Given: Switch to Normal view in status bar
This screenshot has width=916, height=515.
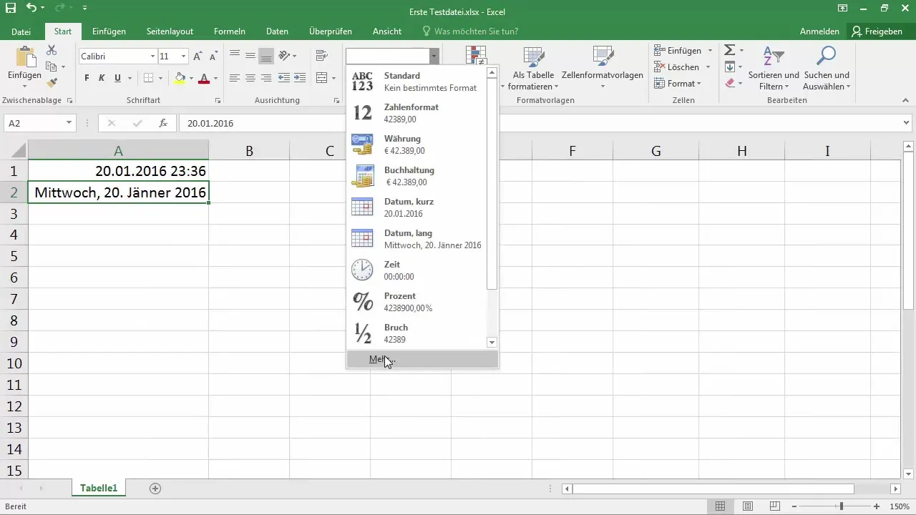Looking at the screenshot, I should [x=720, y=506].
